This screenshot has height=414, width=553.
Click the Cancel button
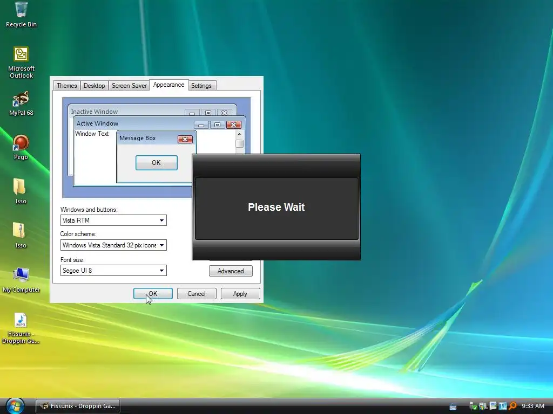197,294
